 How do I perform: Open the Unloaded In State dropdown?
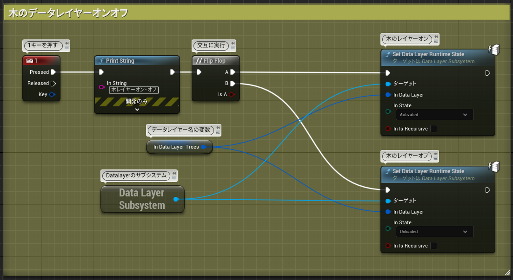click(x=434, y=232)
